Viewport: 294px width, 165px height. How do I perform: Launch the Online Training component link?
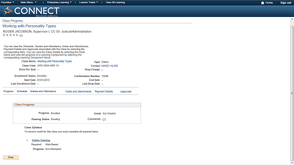click(41, 140)
